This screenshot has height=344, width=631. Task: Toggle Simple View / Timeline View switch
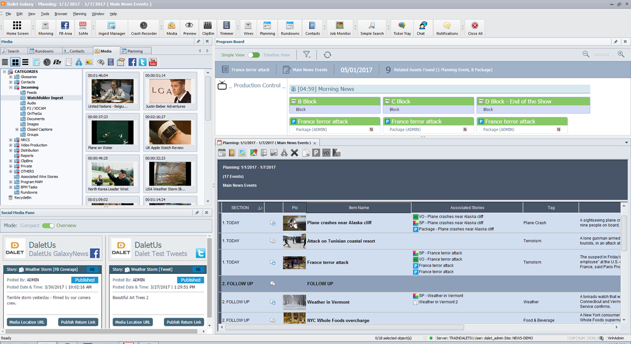click(253, 55)
